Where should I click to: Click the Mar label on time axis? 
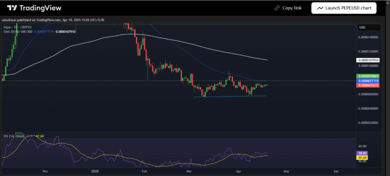pos(189,171)
